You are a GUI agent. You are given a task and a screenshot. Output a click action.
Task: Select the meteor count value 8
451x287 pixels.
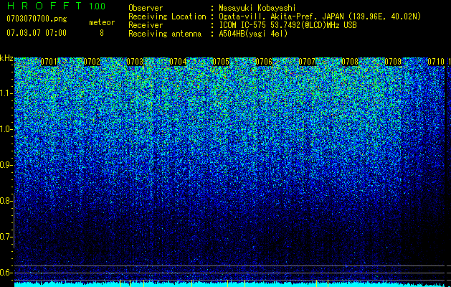(x=102, y=33)
